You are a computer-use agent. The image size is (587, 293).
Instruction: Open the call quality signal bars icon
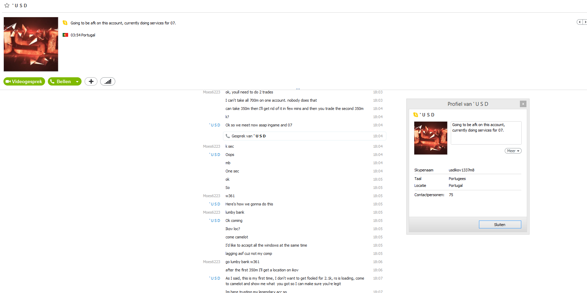coord(108,81)
